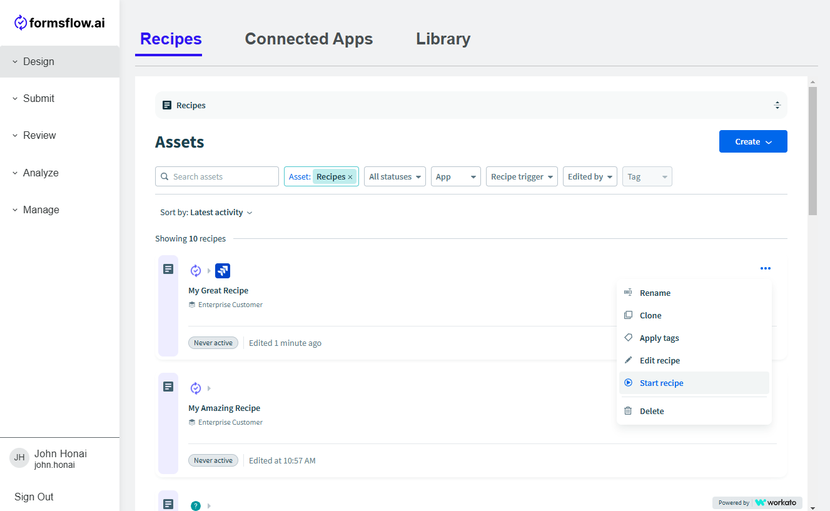Click Enterprise Customer under My Great Recipe
This screenshot has height=511, width=830.
(x=230, y=305)
